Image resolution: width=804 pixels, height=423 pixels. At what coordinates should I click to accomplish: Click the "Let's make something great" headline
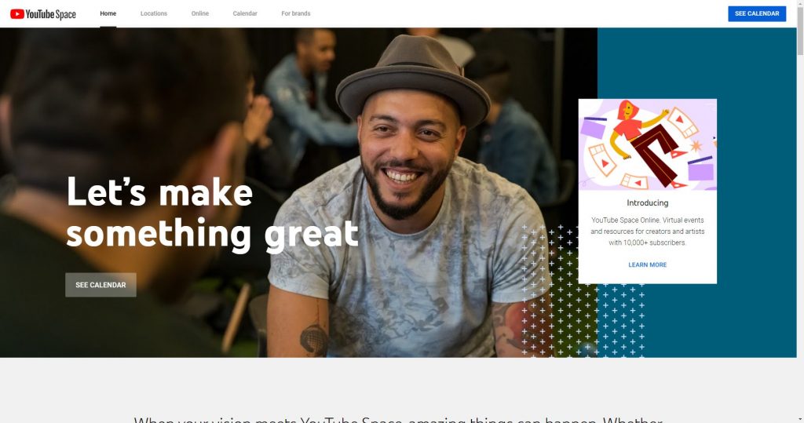pyautogui.click(x=212, y=213)
